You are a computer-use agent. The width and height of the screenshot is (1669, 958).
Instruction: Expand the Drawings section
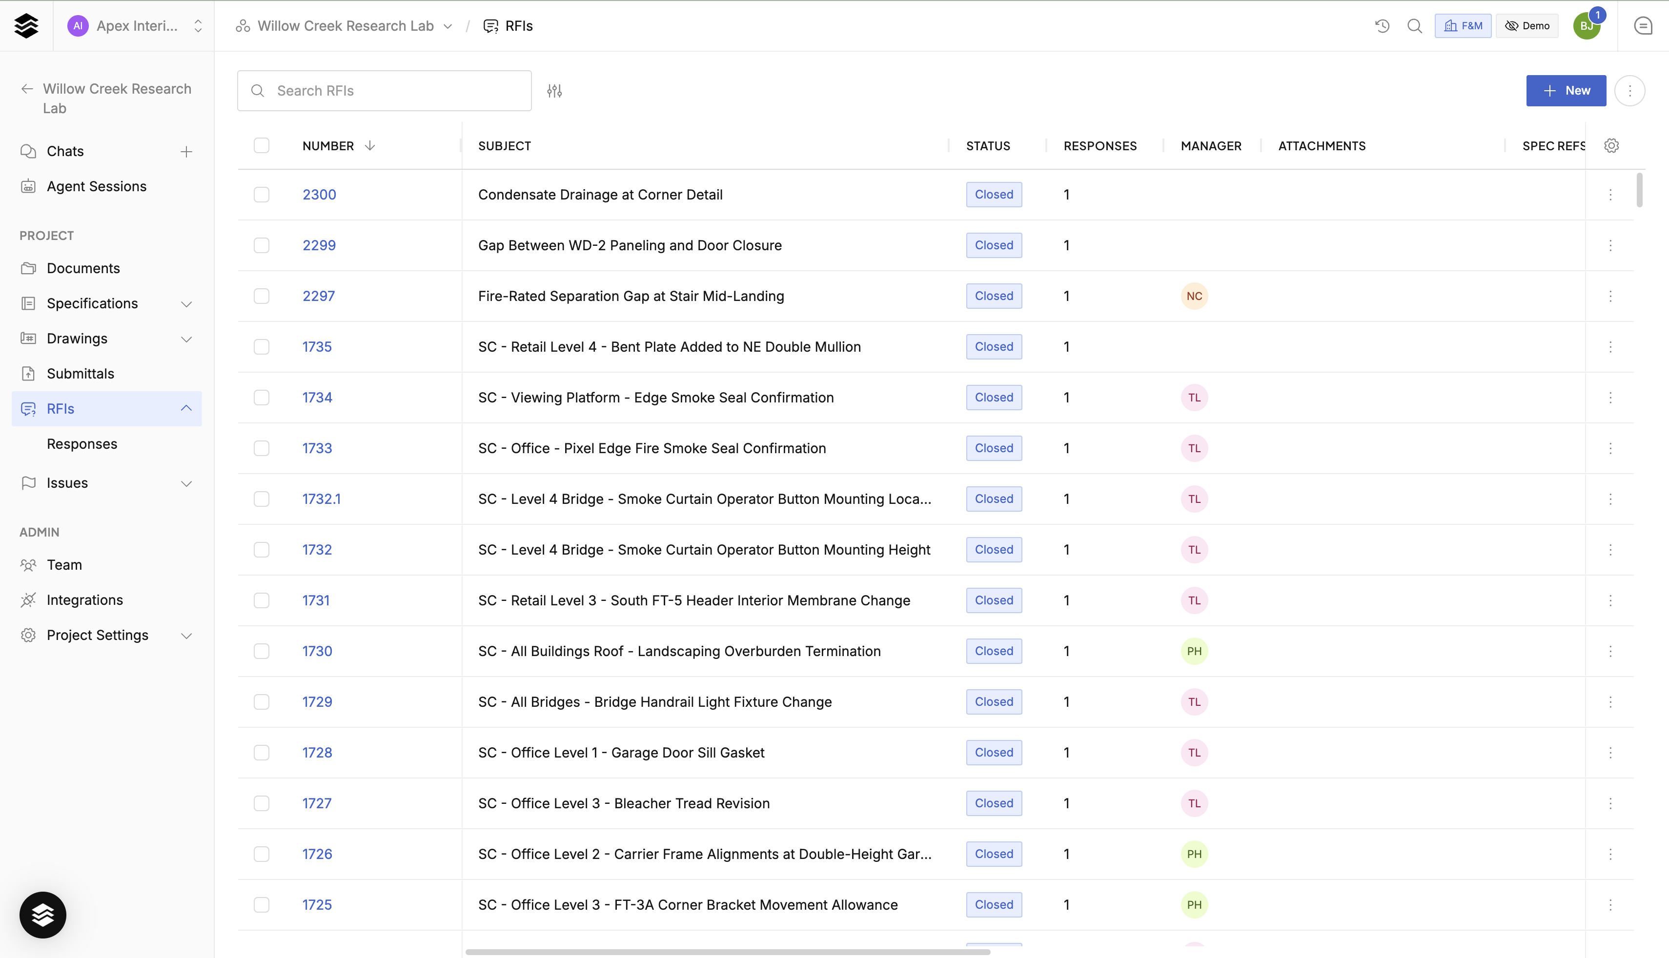tap(186, 339)
